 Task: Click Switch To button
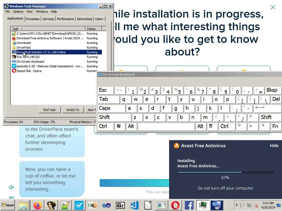tap(73, 110)
